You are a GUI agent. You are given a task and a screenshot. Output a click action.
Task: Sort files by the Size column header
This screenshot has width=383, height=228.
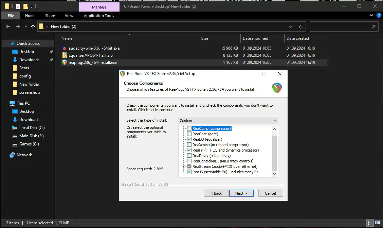tap(220, 38)
